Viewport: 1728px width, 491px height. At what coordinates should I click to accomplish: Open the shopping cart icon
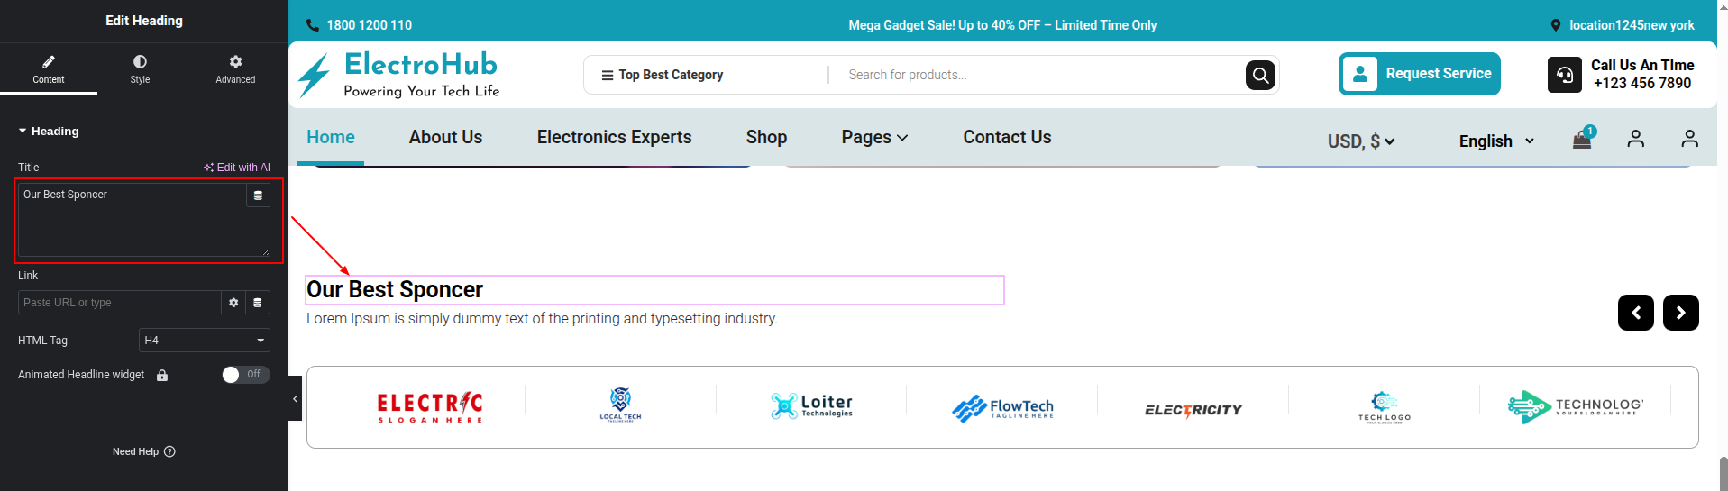(1582, 139)
